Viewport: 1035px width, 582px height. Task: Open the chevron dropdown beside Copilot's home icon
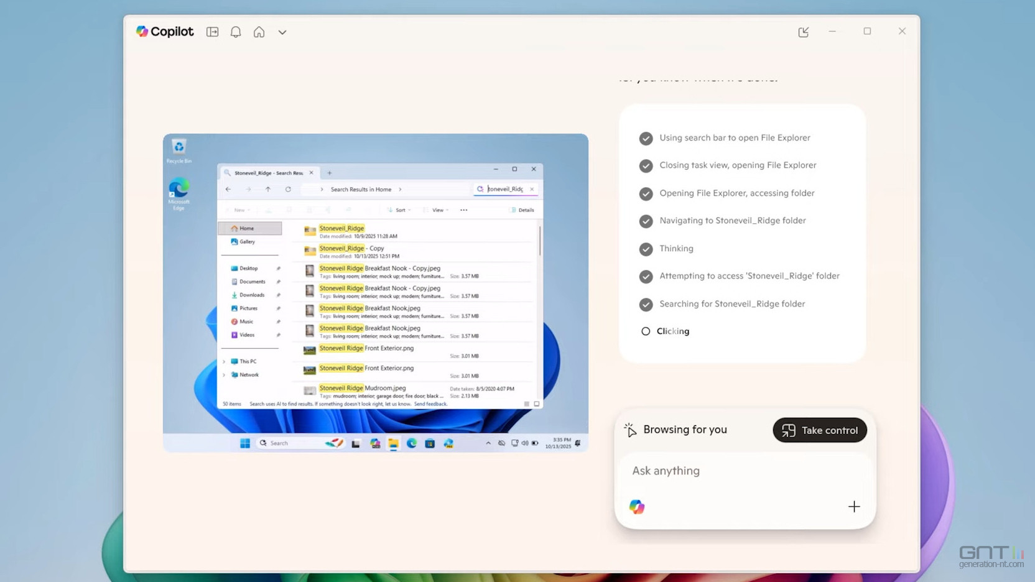pyautogui.click(x=282, y=32)
